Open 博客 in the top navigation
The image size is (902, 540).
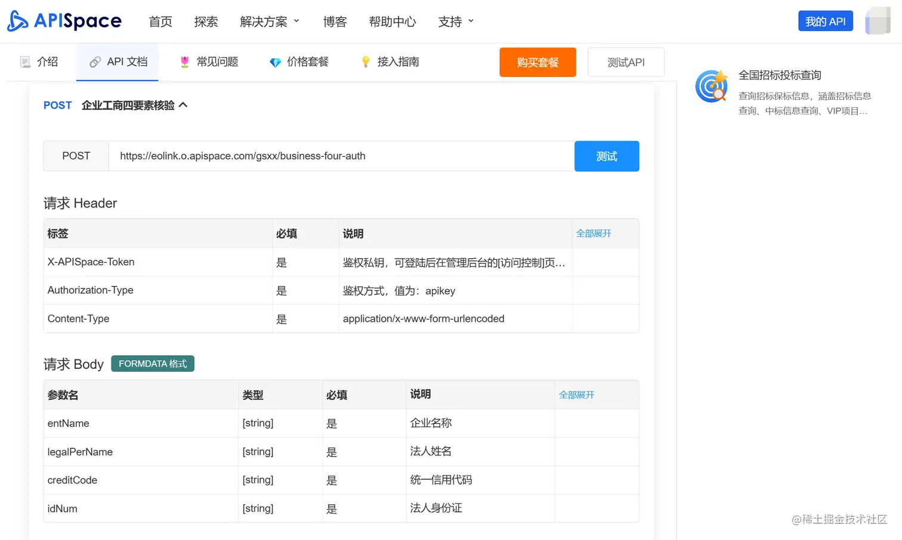(335, 21)
